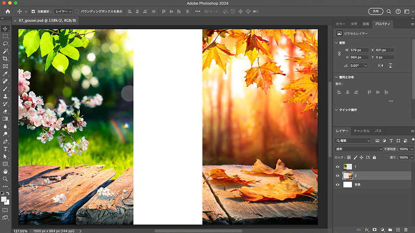Image resolution: width=415 pixels, height=233 pixels.
Task: Click background color swatch
Action: coord(7,203)
